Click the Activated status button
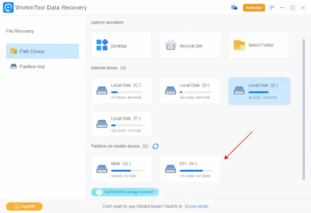Image resolution: width=311 pixels, height=213 pixels. [254, 8]
